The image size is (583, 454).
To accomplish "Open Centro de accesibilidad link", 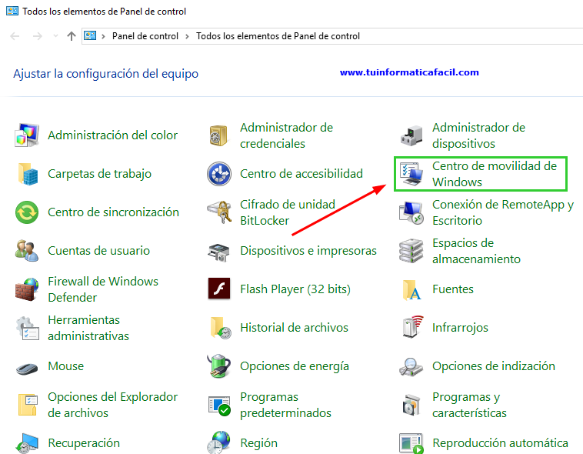I will point(301,174).
